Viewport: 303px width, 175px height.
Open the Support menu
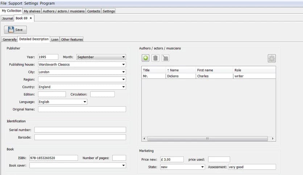coord(16,3)
